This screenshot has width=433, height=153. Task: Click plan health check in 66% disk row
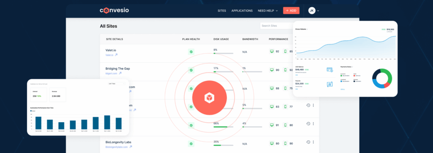191,126
